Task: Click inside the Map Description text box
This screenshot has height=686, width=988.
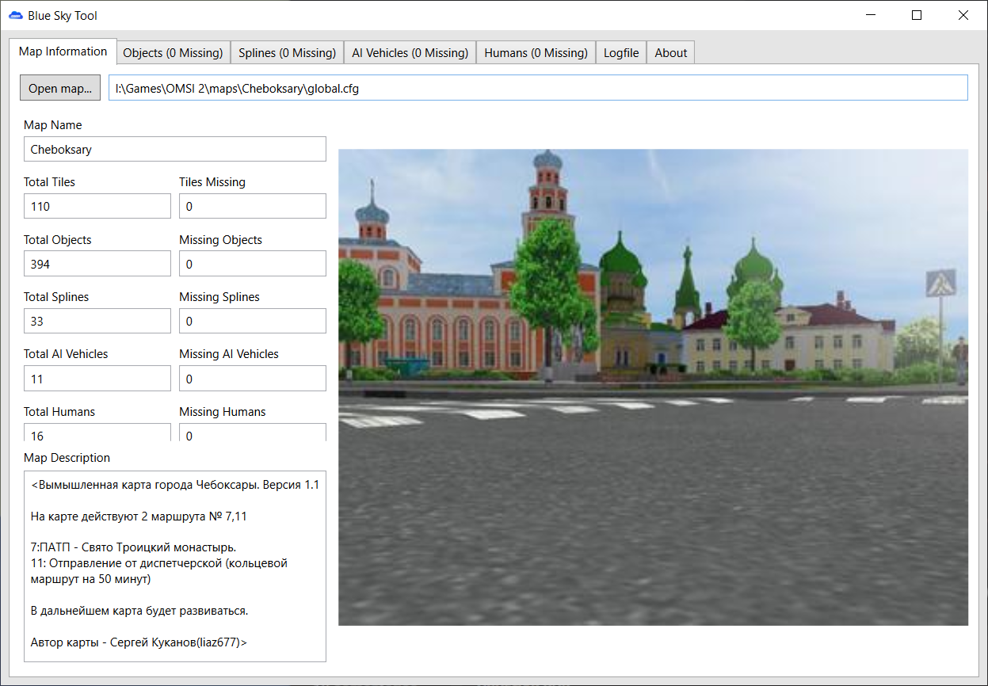Action: click(x=175, y=566)
